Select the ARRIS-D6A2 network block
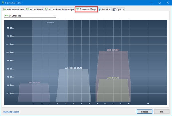Image resolution: width=172 pixels, height=116 pixels. tap(113, 90)
